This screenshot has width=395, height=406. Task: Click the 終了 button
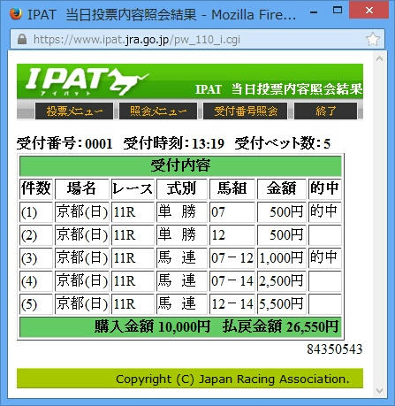pyautogui.click(x=326, y=111)
